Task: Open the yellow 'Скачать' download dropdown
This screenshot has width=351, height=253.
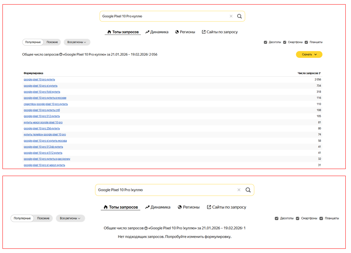Action: [x=309, y=54]
